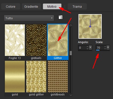Choose the gold glitter pattern thumbnail
113x99 pixels.
coord(36,76)
